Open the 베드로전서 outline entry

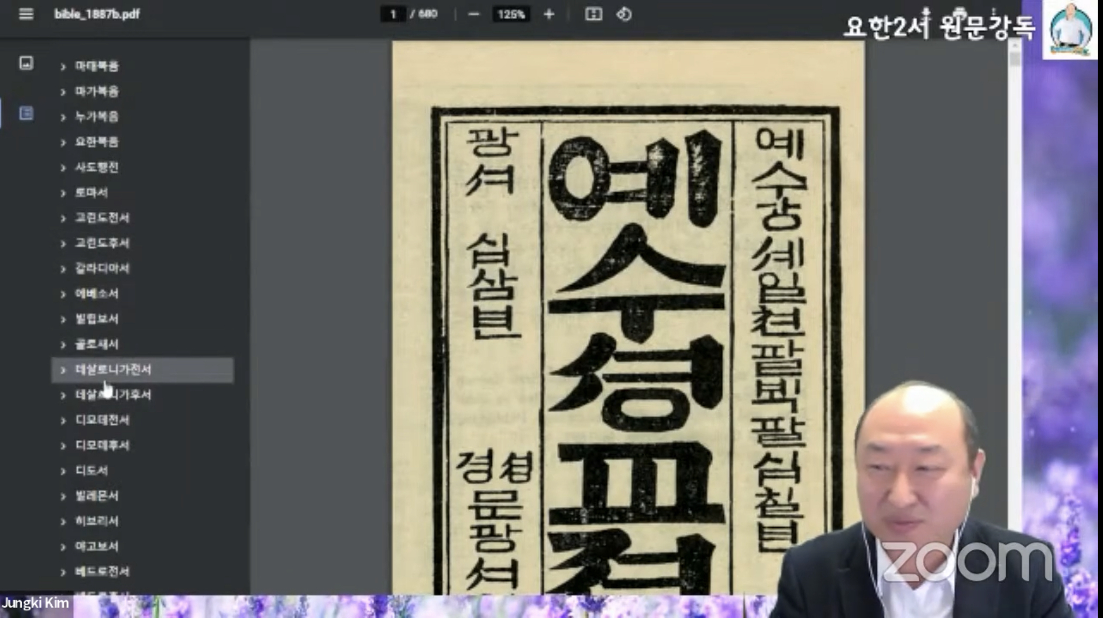tap(102, 571)
